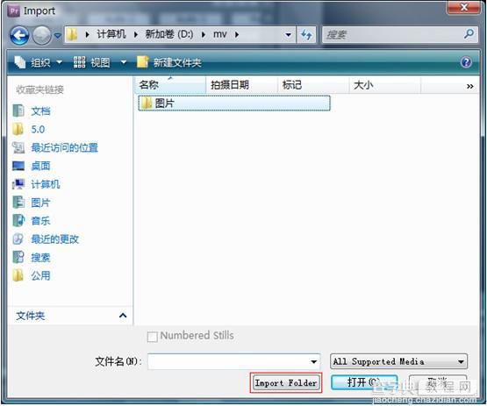This screenshot has width=487, height=406.
Task: Select the 图片 folder in the file list
Action: (234, 103)
